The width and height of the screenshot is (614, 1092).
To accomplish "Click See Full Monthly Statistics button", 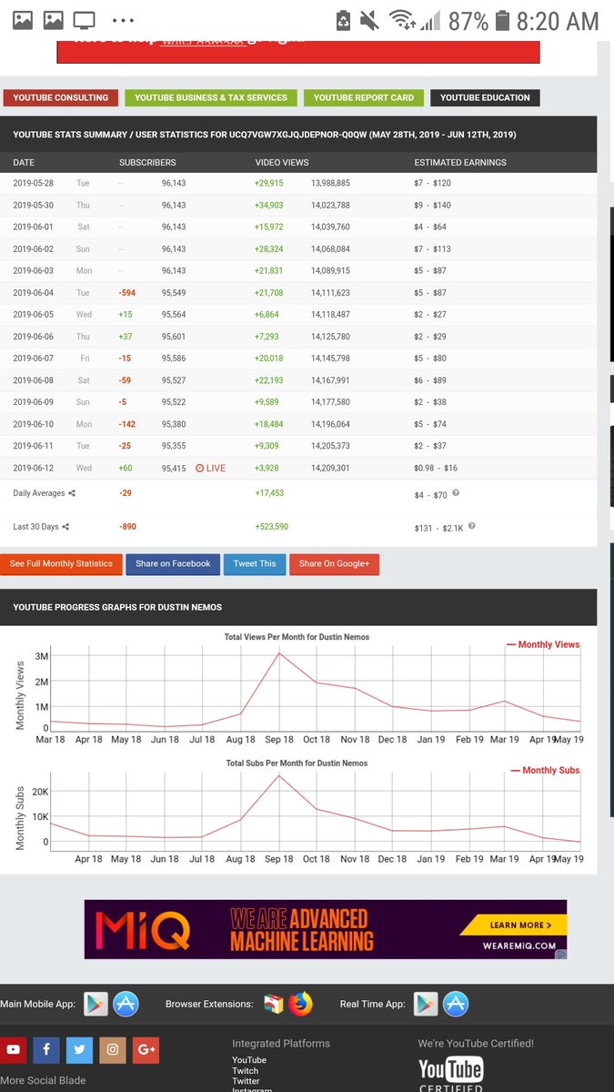I will (x=61, y=564).
